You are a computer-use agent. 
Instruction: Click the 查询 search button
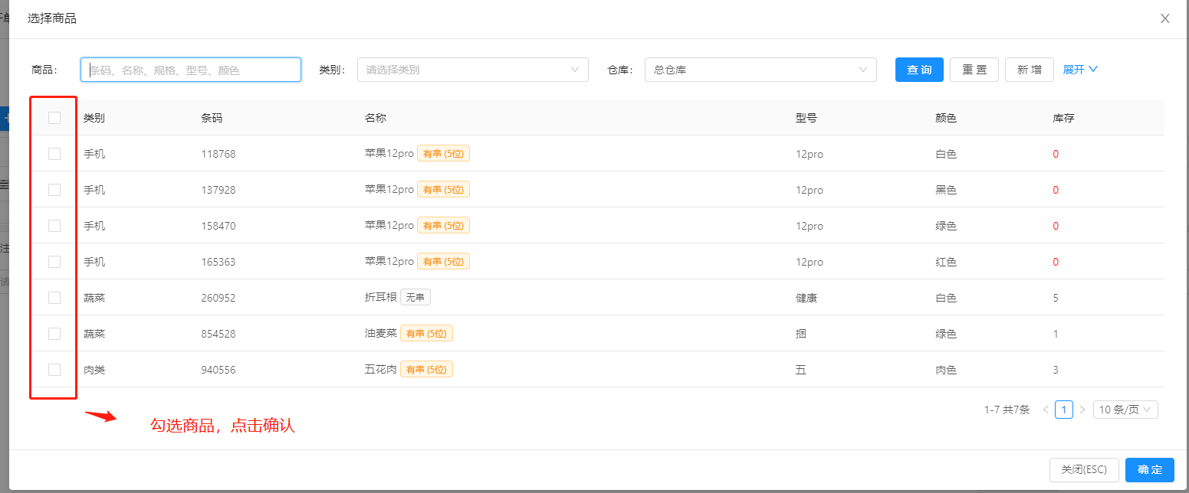pos(919,70)
